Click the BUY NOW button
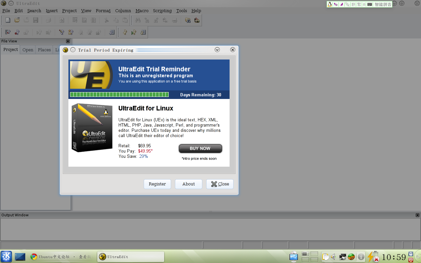Viewport: 421px width, 263px height. pyautogui.click(x=200, y=149)
